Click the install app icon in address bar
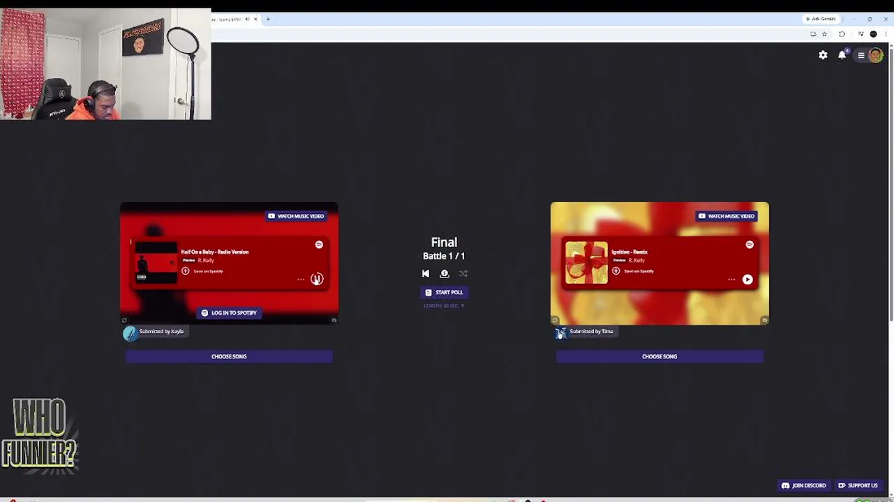The image size is (894, 502). (x=813, y=33)
